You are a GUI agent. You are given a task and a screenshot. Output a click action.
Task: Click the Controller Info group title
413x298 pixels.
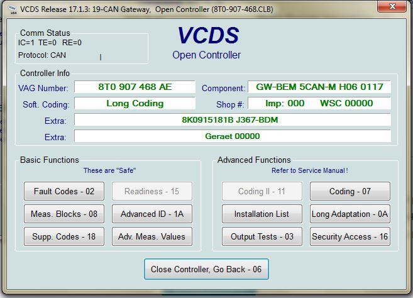coord(45,74)
